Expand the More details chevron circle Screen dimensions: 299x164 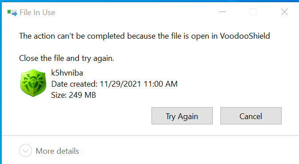click(25, 151)
